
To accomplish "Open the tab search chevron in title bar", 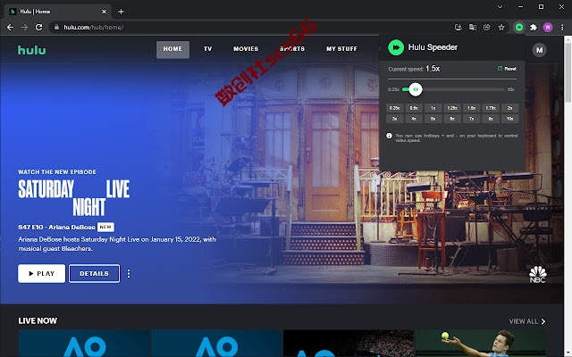I will pyautogui.click(x=500, y=6).
